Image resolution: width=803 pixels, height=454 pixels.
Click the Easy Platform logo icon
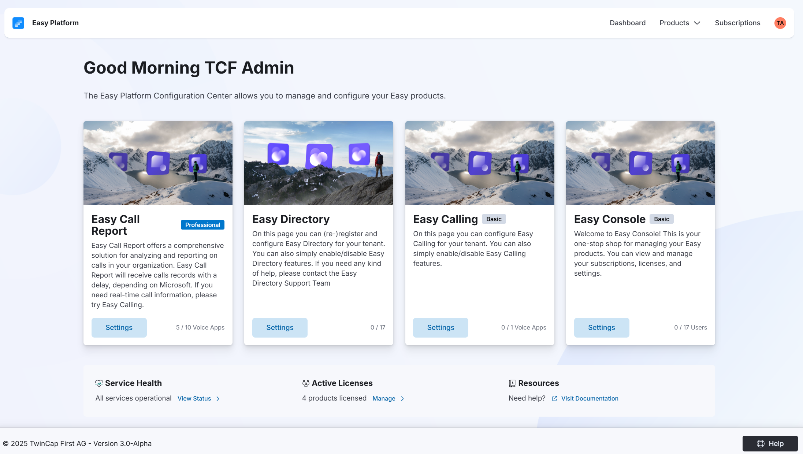[18, 23]
